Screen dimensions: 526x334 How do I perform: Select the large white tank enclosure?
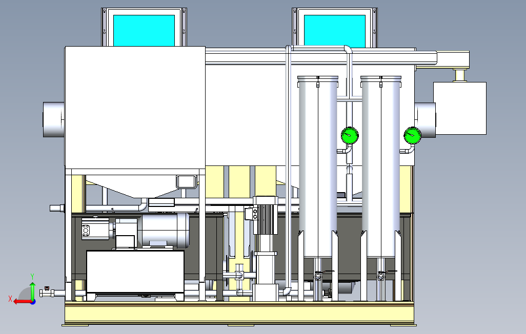[x=135, y=108]
